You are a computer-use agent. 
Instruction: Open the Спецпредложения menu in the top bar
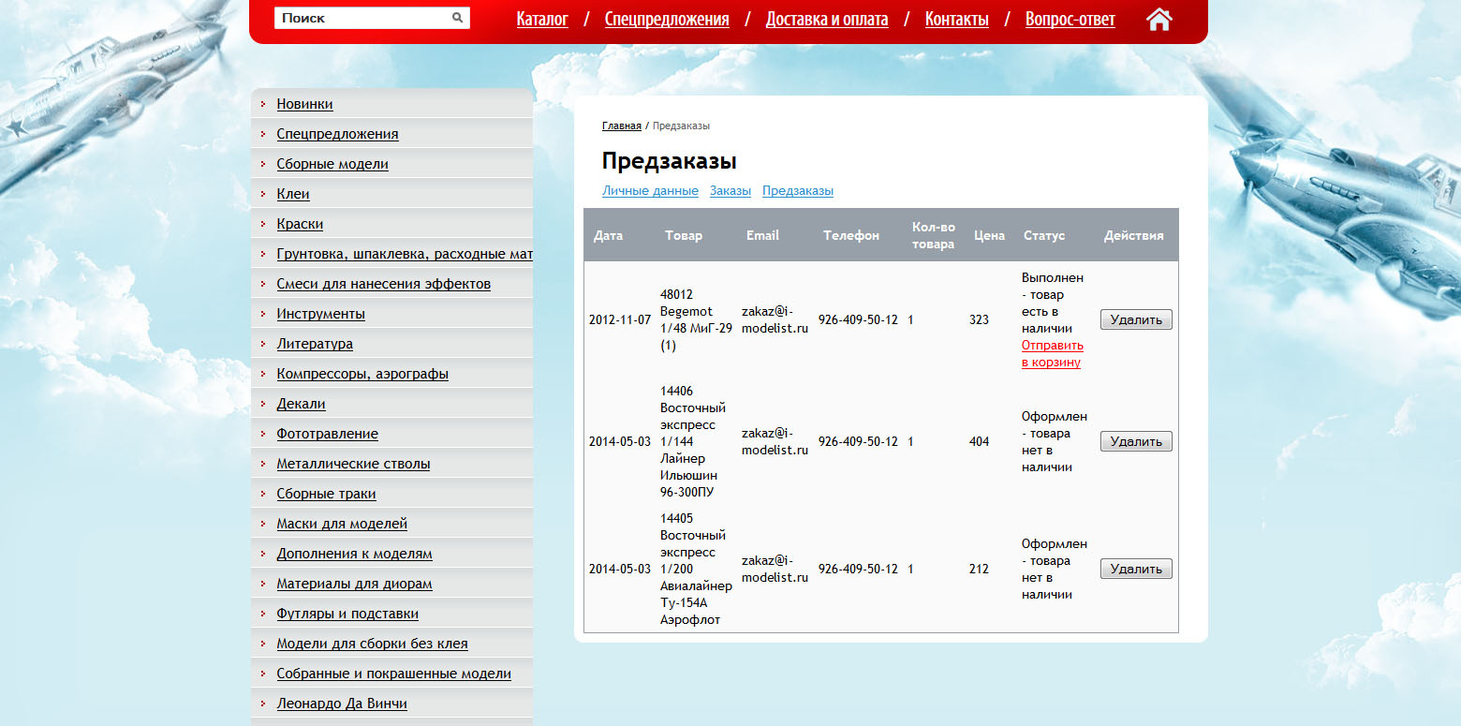[666, 19]
